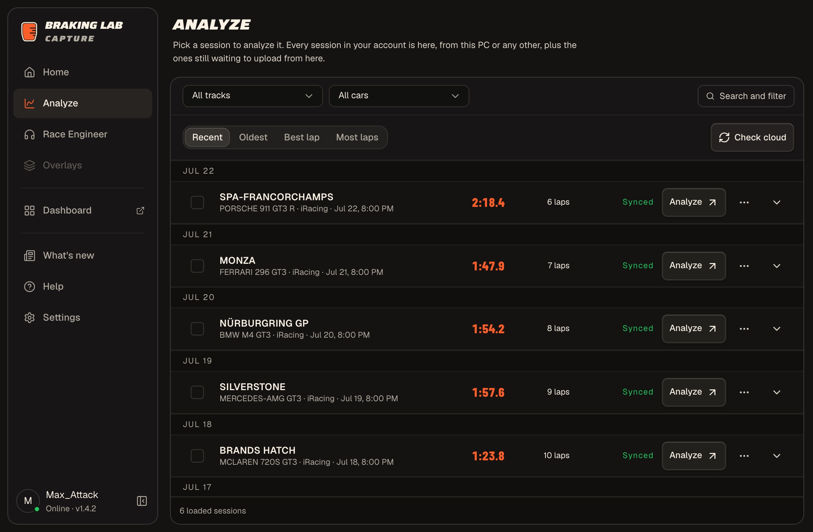The width and height of the screenshot is (813, 532).
Task: Open the All tracks dropdown
Action: [x=253, y=96]
